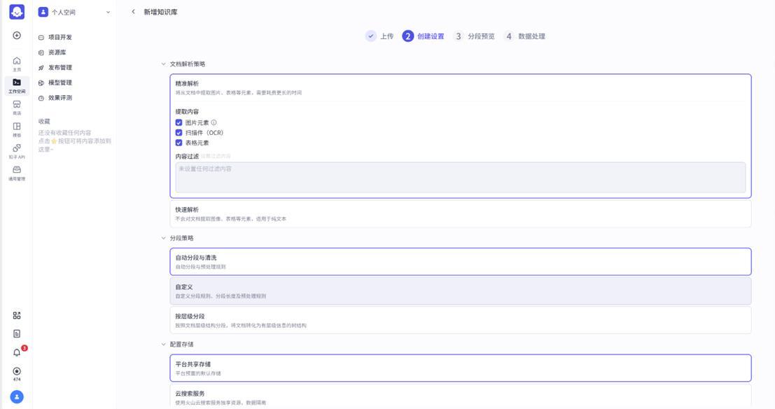Click the document icon in lower sidebar
775x409 pixels.
click(x=17, y=333)
